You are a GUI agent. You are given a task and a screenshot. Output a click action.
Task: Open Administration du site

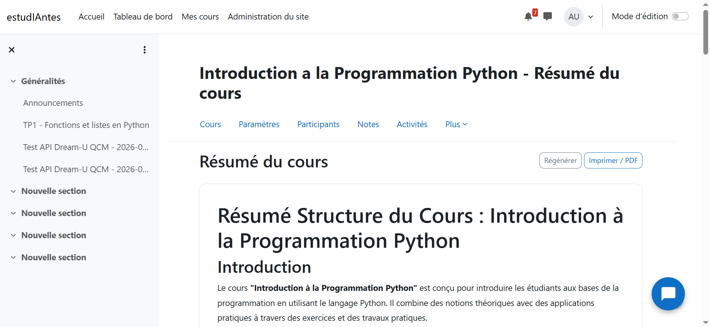268,17
